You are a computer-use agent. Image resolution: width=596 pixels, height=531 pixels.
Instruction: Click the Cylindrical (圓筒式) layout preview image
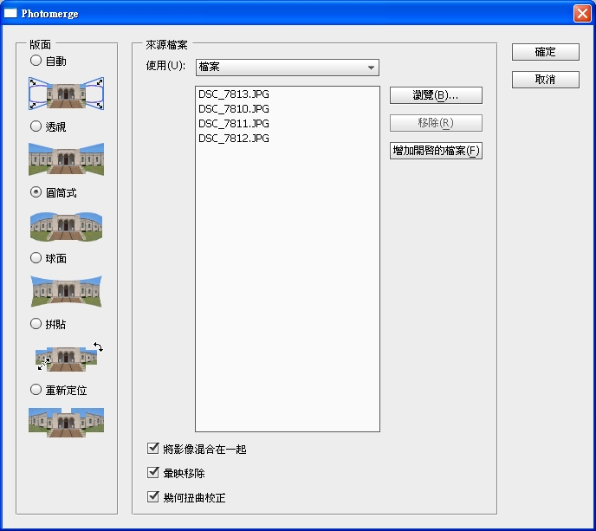tap(66, 227)
